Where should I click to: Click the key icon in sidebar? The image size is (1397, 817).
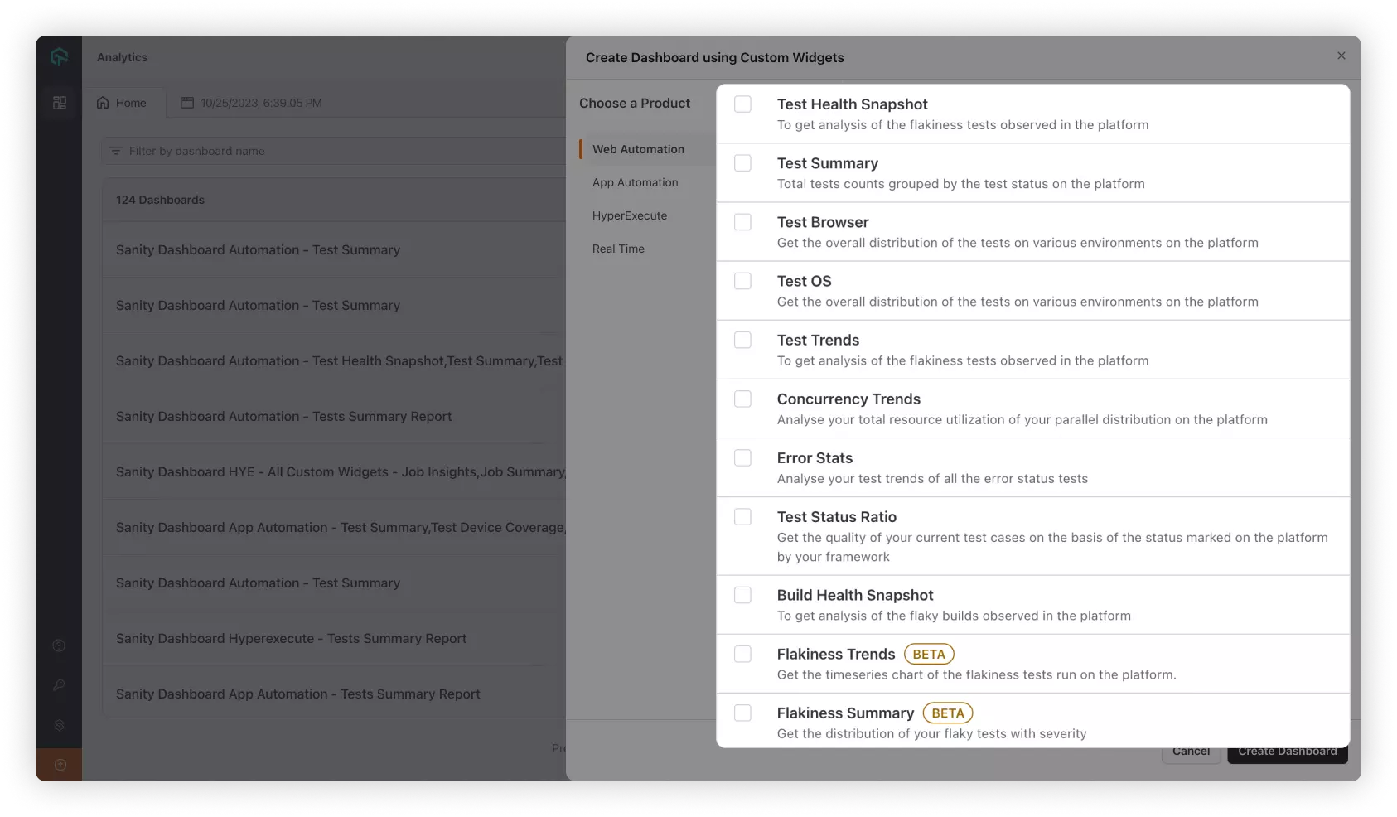(59, 685)
